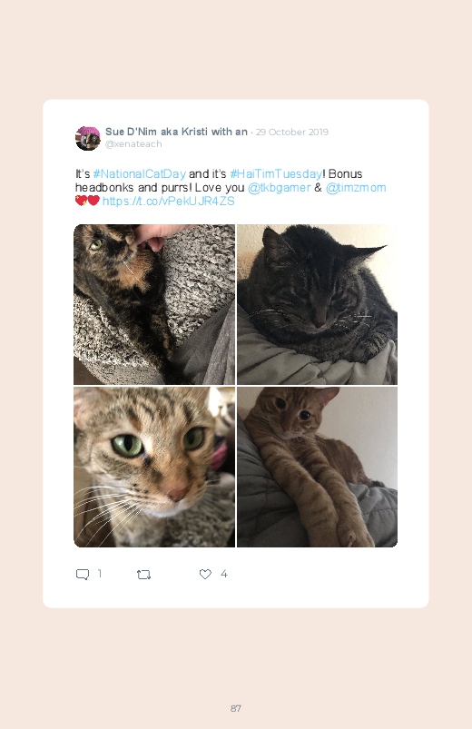Open the 29 October 2019 timestamp
The height and width of the screenshot is (729, 472).
click(292, 132)
